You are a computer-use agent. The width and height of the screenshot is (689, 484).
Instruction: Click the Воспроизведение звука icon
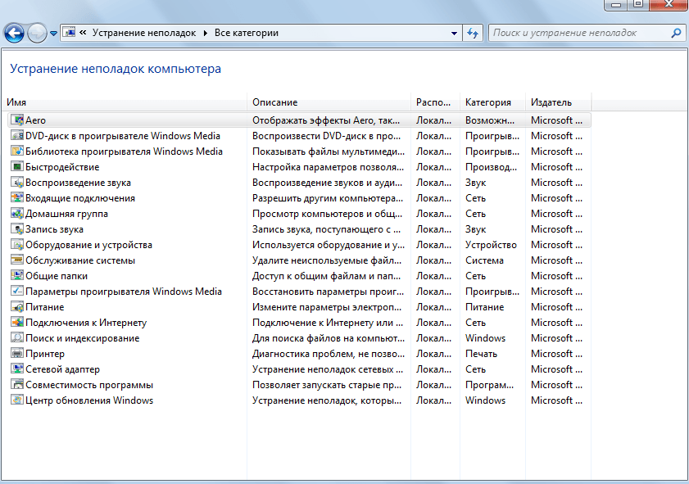17,183
